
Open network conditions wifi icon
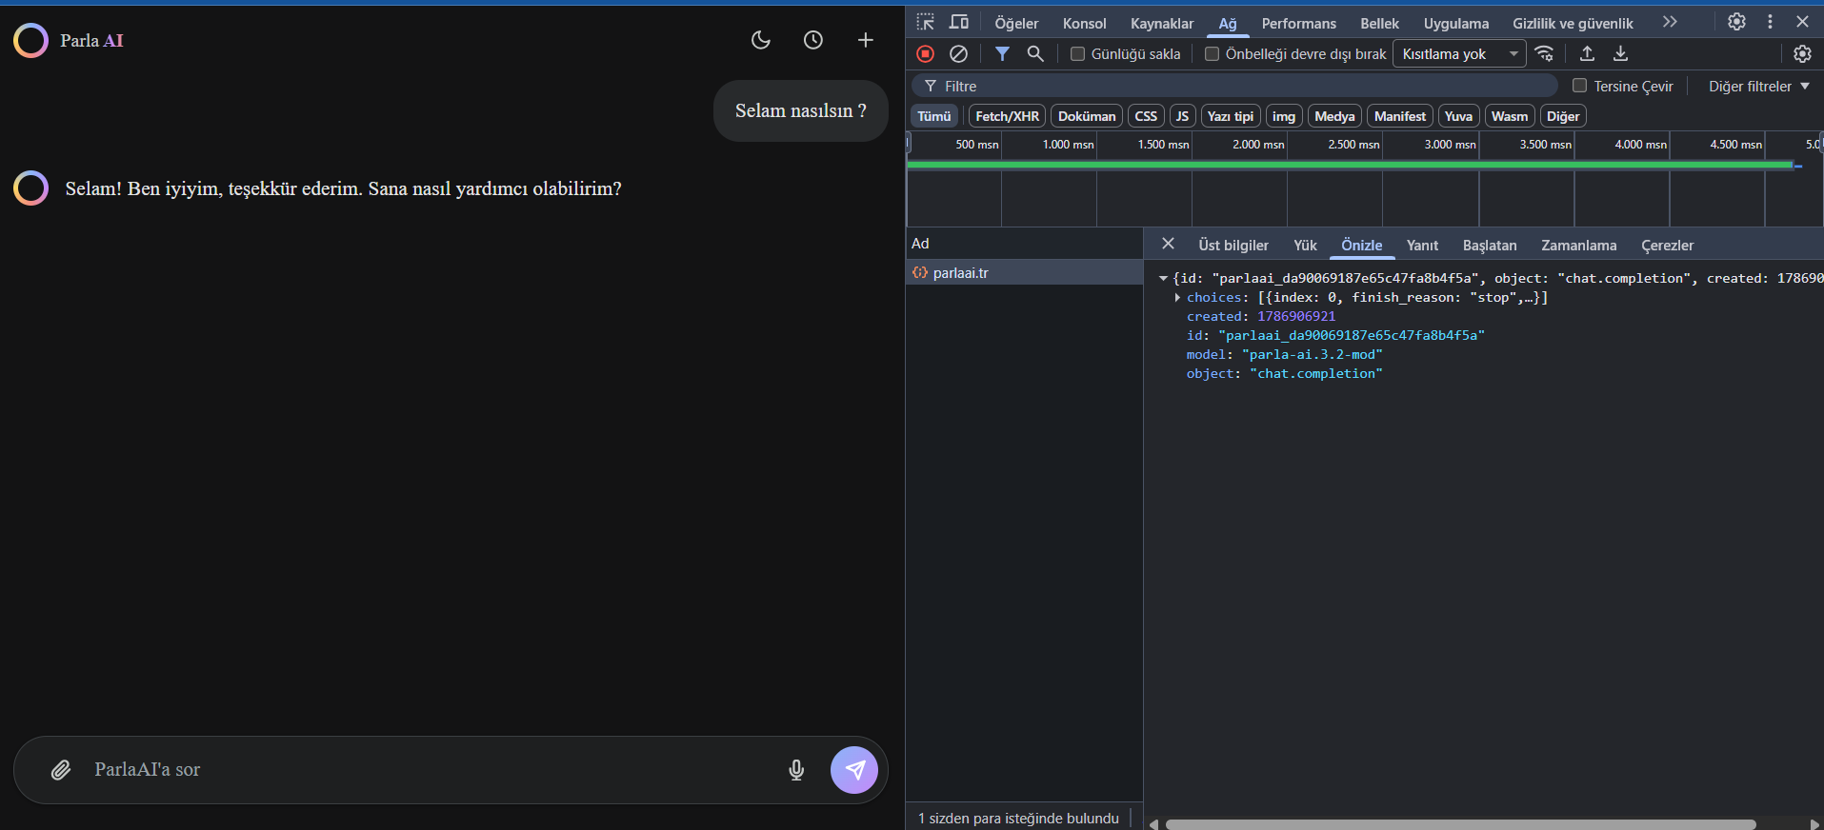click(x=1545, y=54)
